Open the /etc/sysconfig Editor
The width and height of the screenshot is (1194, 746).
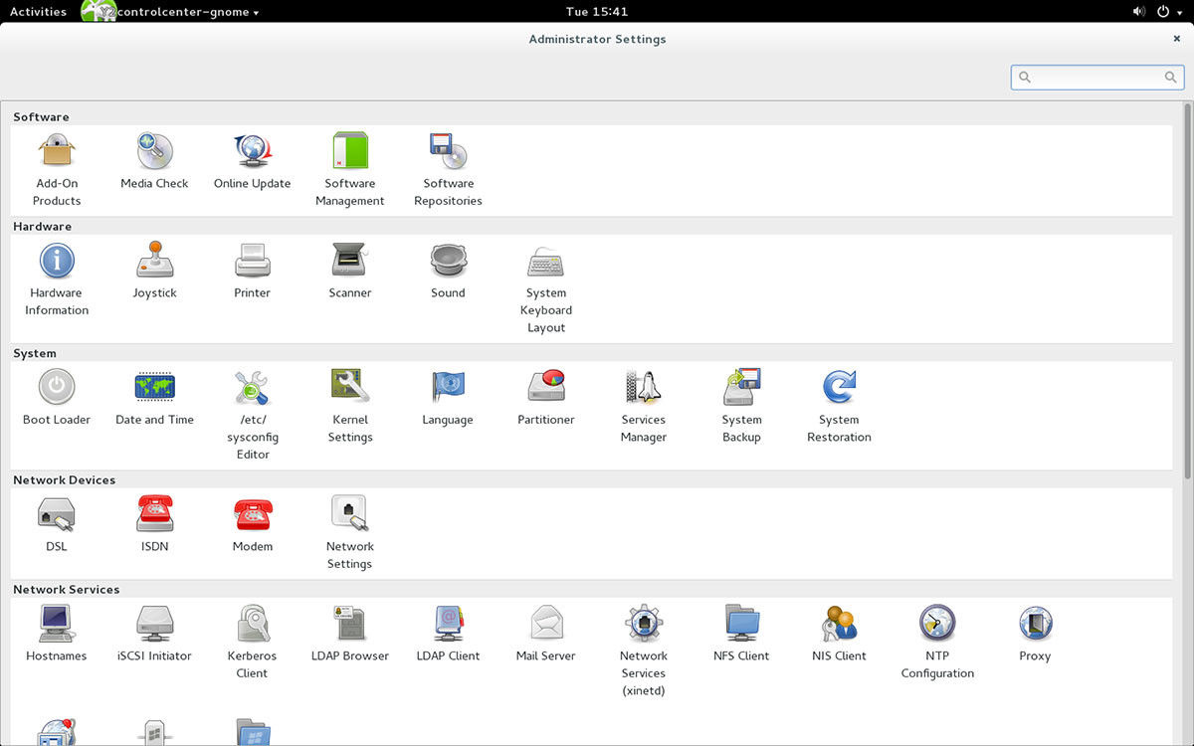252,415
